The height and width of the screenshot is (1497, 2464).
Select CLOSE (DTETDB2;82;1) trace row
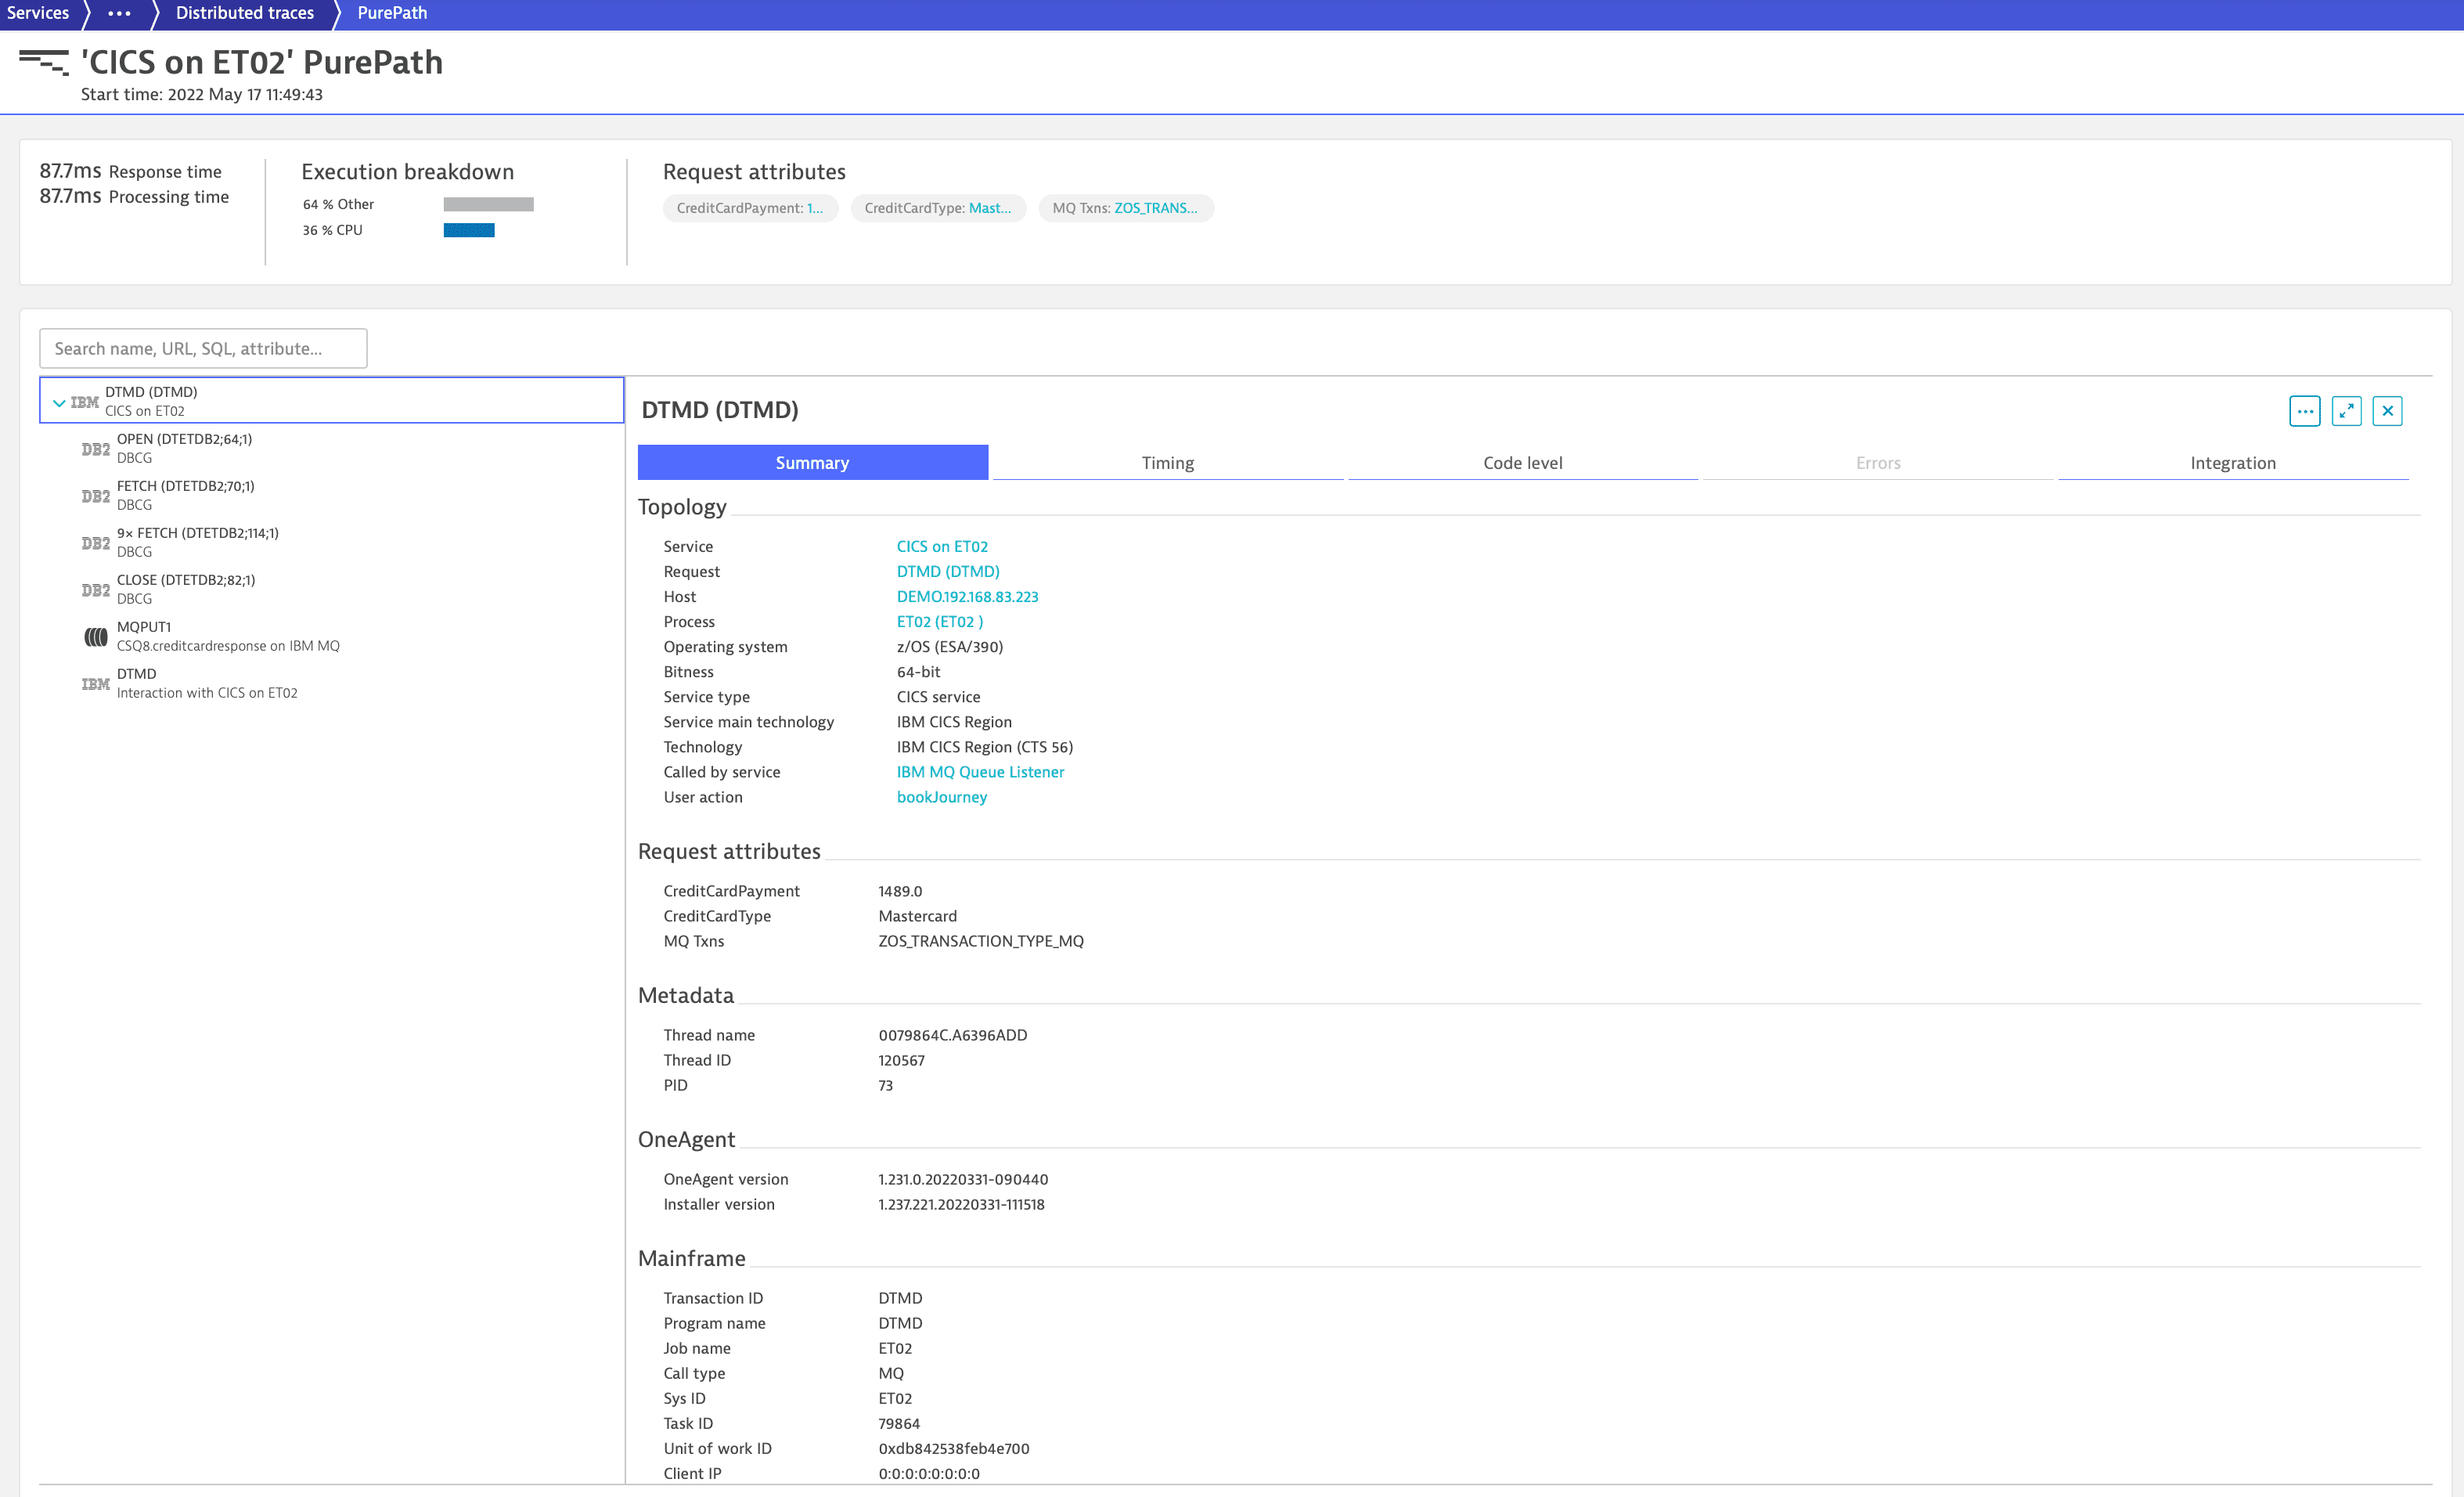click(331, 589)
